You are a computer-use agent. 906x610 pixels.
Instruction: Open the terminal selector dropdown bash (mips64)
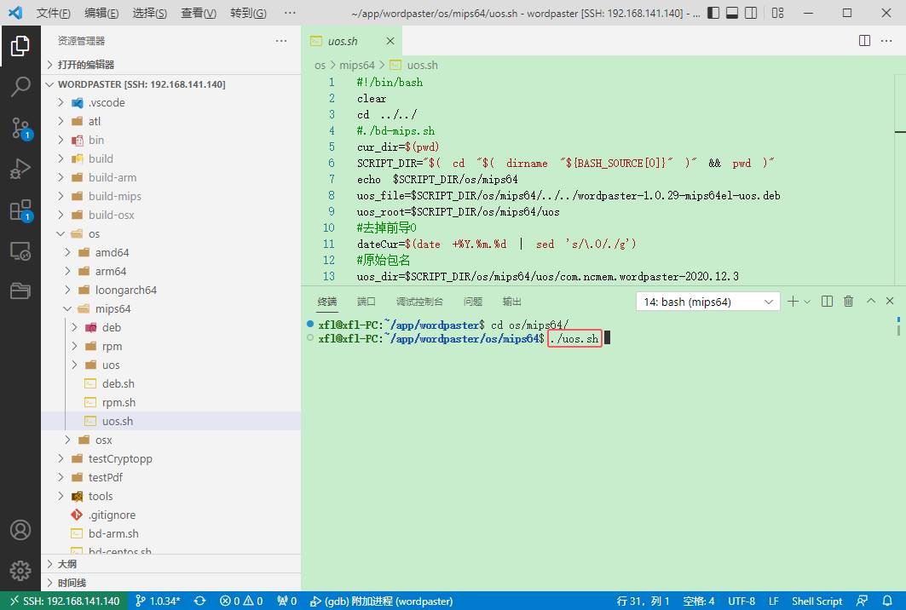pyautogui.click(x=707, y=302)
